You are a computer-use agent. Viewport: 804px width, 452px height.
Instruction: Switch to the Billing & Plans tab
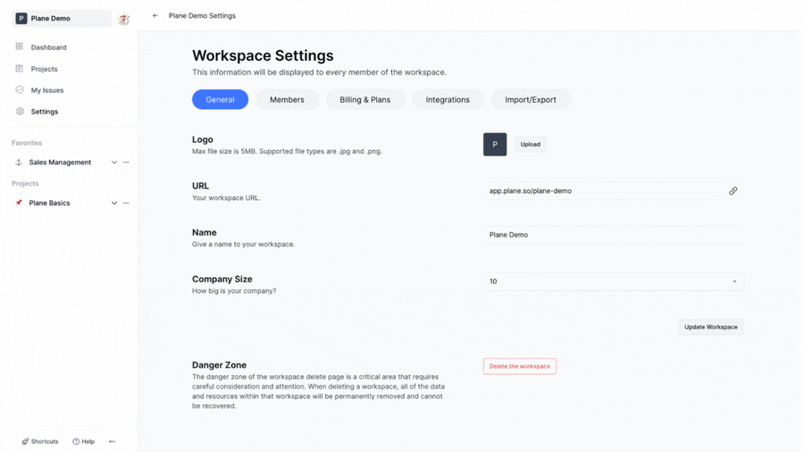[x=365, y=99]
